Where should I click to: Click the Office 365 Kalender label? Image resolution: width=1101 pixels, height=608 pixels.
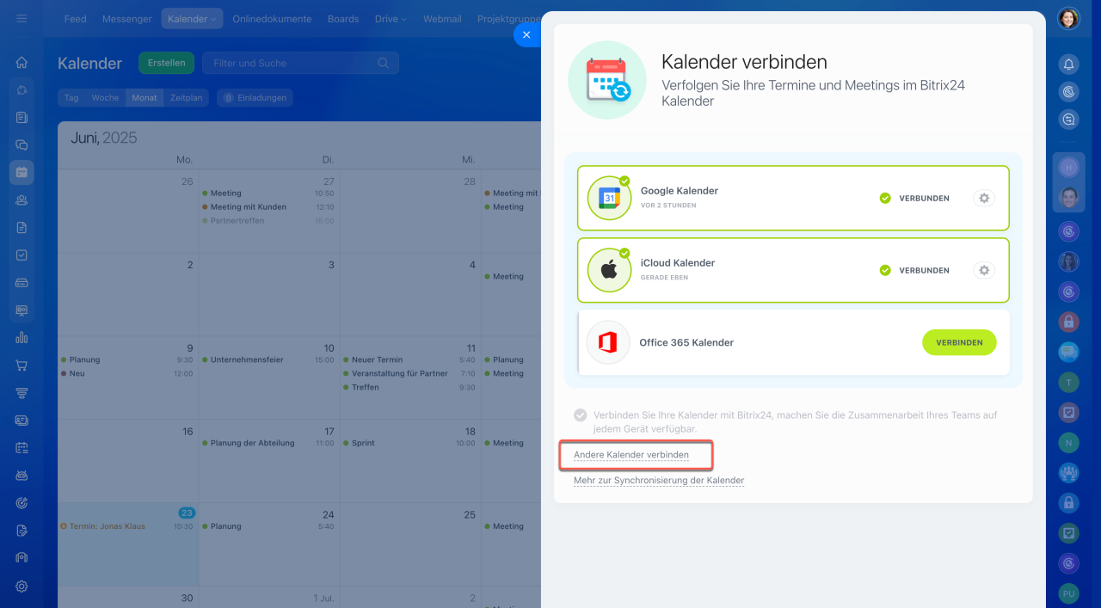click(686, 342)
